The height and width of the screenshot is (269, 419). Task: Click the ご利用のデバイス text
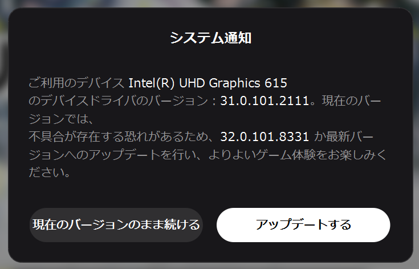coord(76,82)
